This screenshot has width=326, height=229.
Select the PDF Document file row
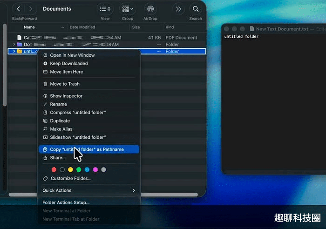(107, 37)
